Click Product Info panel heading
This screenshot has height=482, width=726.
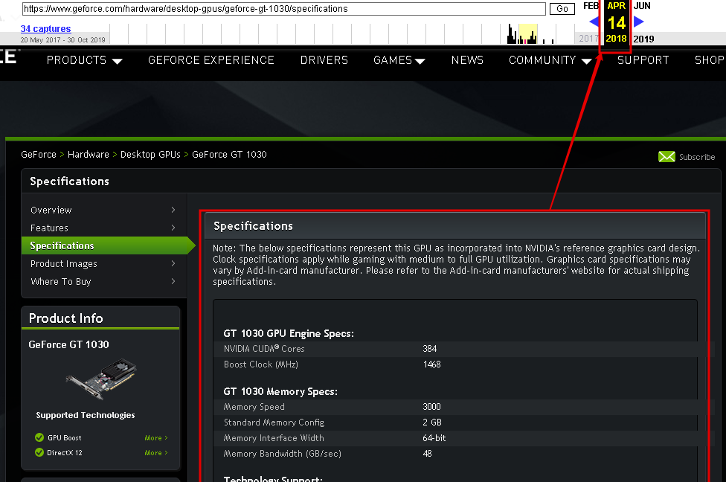pyautogui.click(x=65, y=318)
